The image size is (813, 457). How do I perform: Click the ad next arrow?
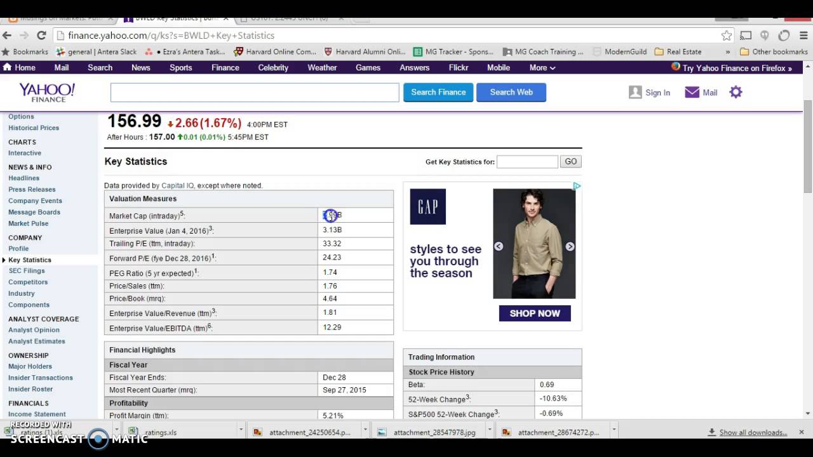[x=570, y=246]
